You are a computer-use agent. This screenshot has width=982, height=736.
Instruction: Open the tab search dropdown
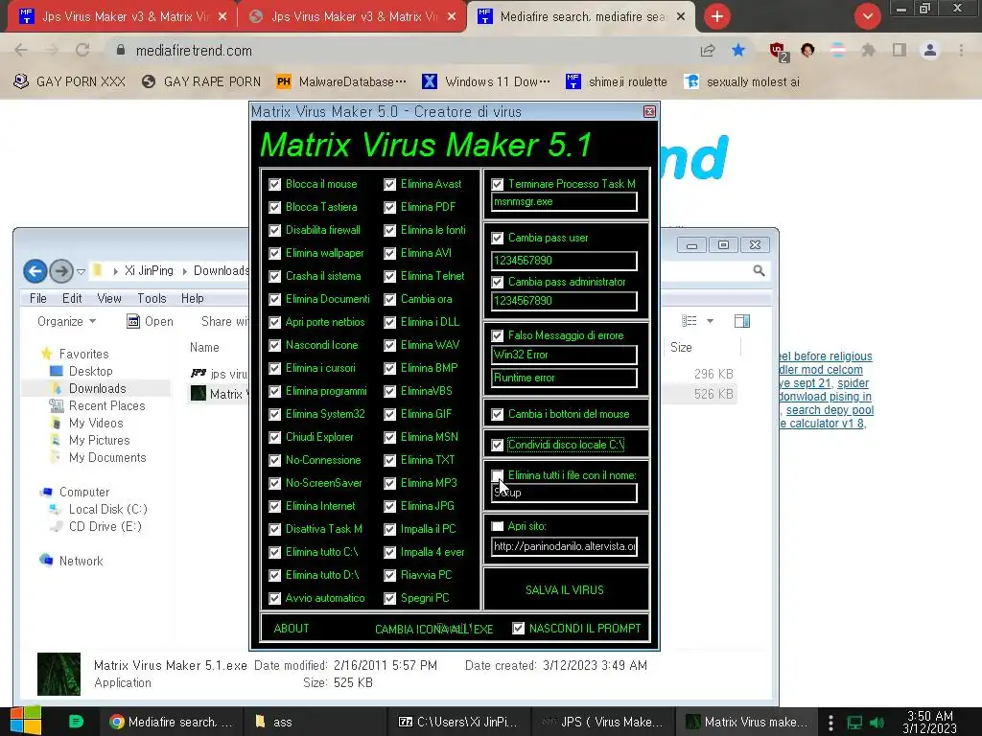click(x=867, y=16)
